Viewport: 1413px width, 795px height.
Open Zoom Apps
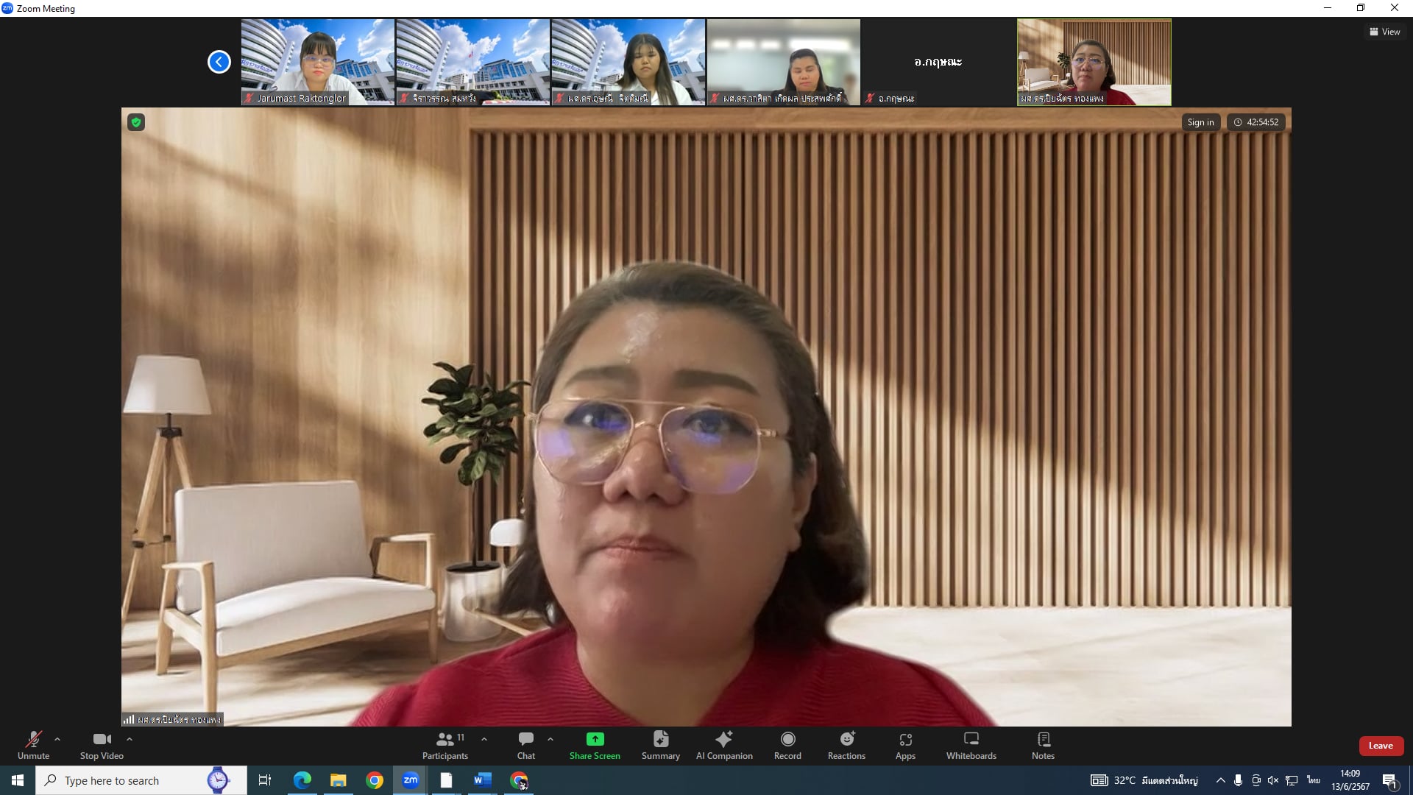905,744
